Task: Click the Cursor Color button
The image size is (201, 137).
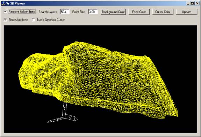Action: click(163, 12)
